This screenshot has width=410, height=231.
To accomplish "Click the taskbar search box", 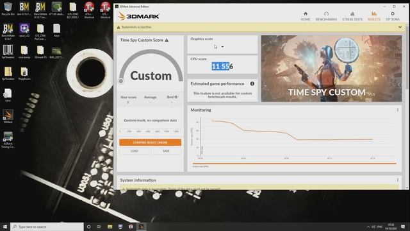I will tap(47, 227).
